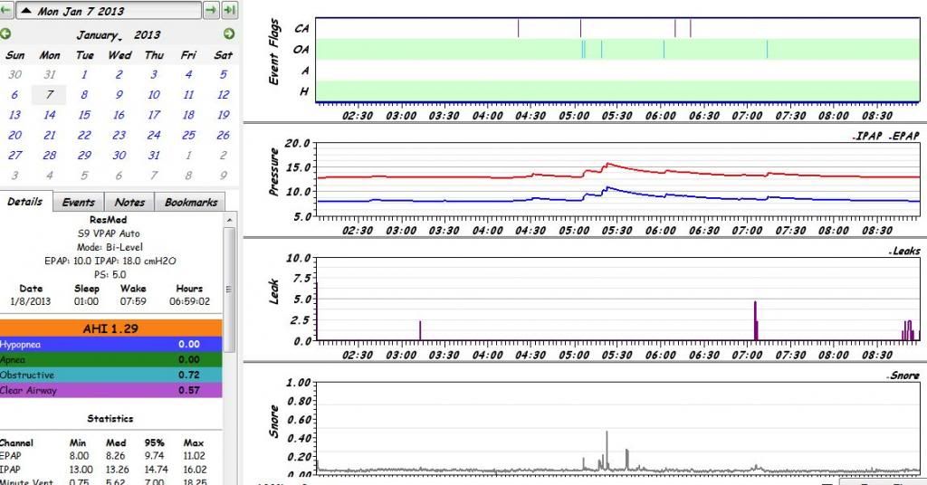Screen dimensions: 927x485
Task: Select the Bookmarks tab
Action: (190, 203)
